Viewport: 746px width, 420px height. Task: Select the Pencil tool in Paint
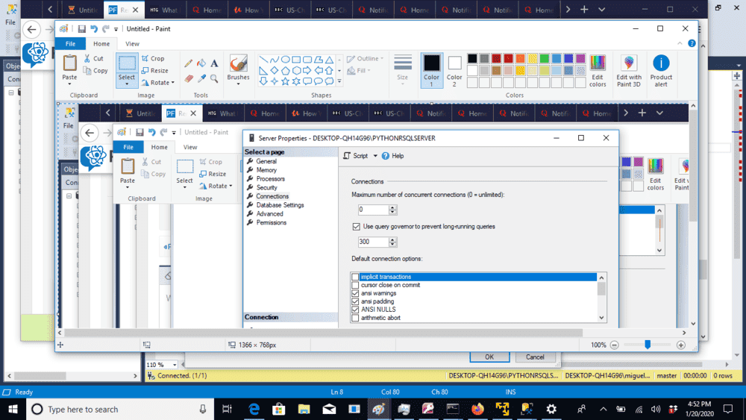189,63
